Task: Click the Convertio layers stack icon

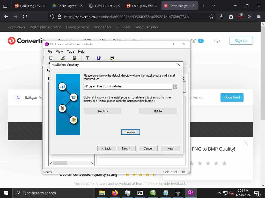Action: pyautogui.click(x=194, y=40)
